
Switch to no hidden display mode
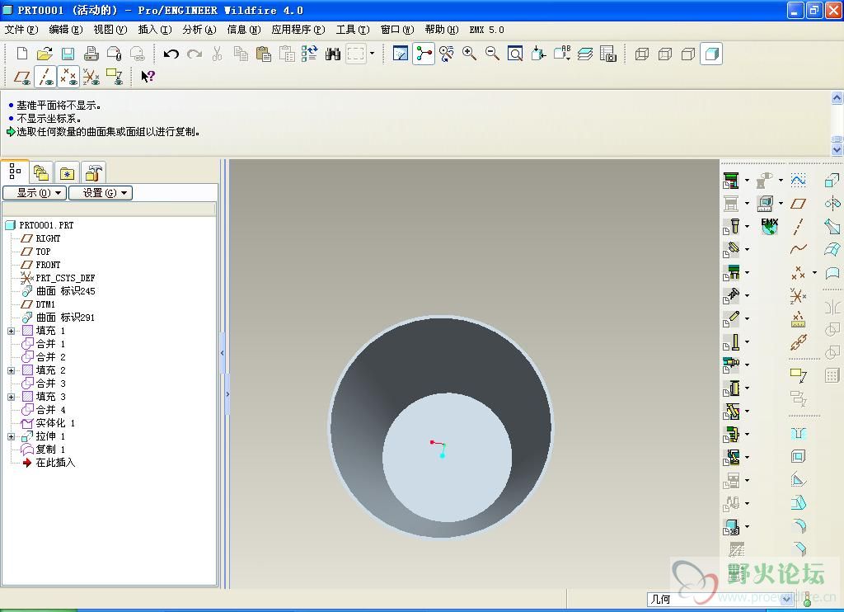click(x=688, y=54)
